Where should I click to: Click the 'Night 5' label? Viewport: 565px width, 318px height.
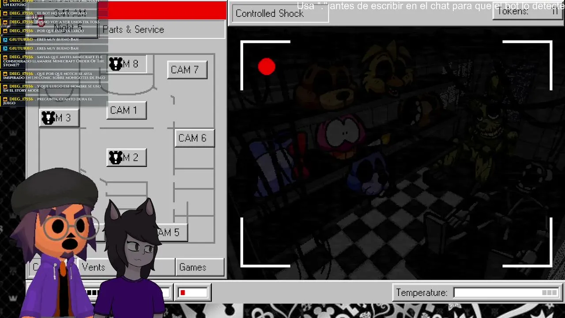pos(68,27)
